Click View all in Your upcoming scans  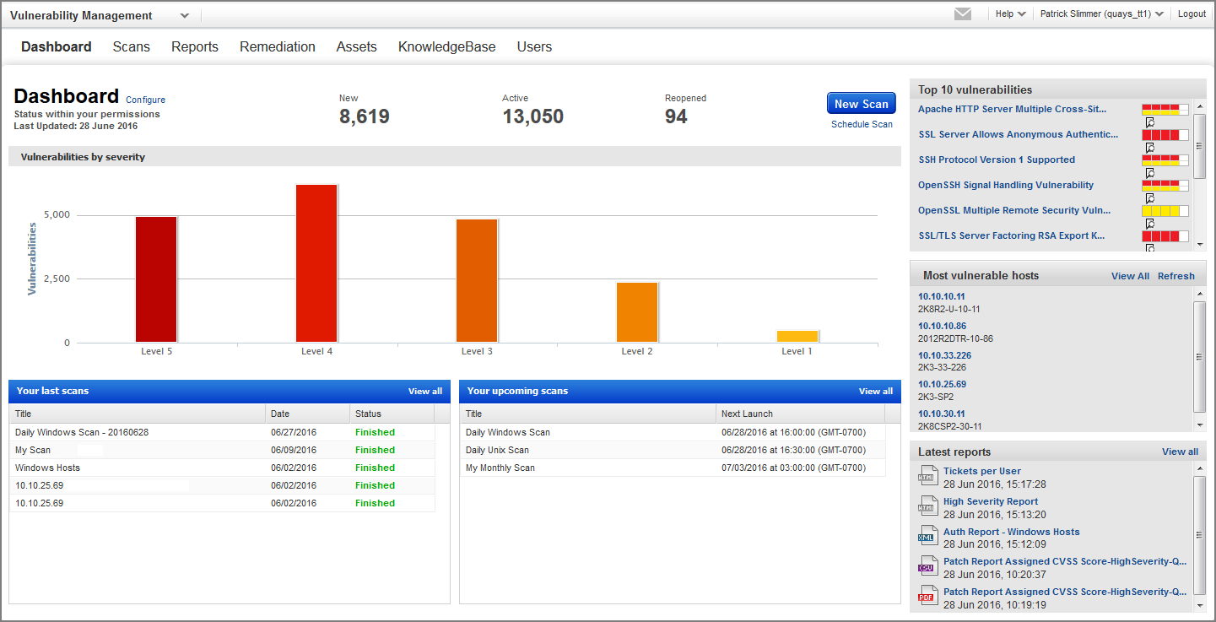[876, 392]
